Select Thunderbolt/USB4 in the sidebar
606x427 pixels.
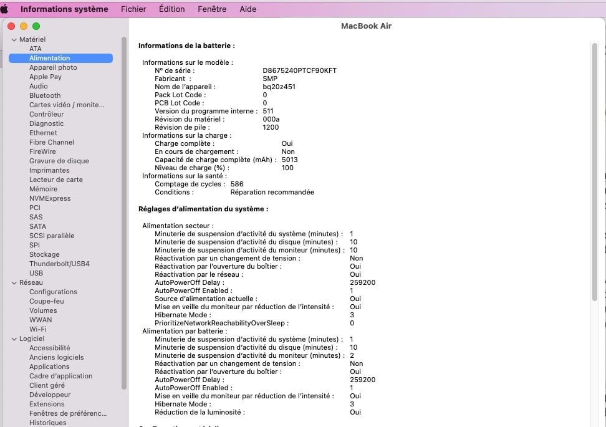59,264
